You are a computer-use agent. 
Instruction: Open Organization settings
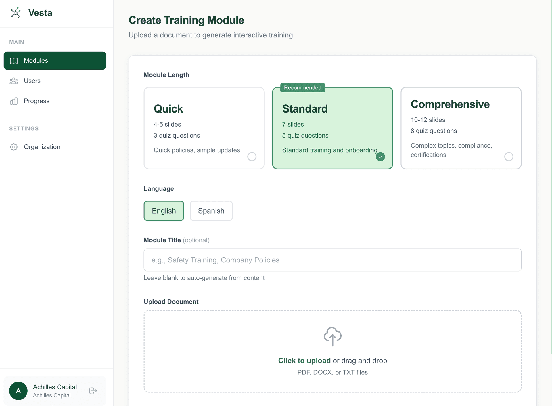pyautogui.click(x=42, y=147)
